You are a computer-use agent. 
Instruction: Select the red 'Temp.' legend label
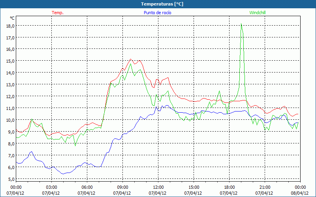tap(58, 13)
